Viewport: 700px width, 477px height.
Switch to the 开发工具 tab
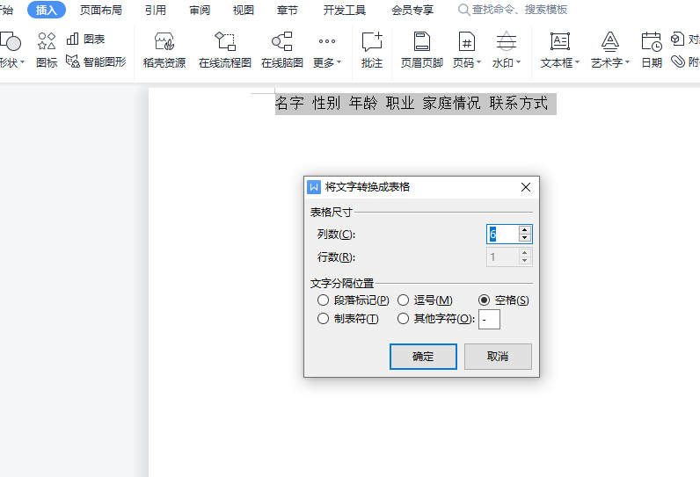tap(345, 10)
